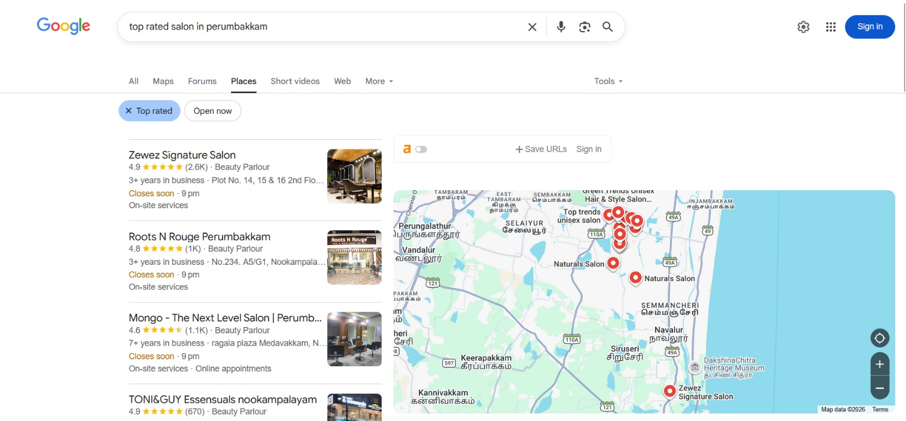Submit search with the magnifier icon
Image resolution: width=906 pixels, height=421 pixels.
pos(608,27)
